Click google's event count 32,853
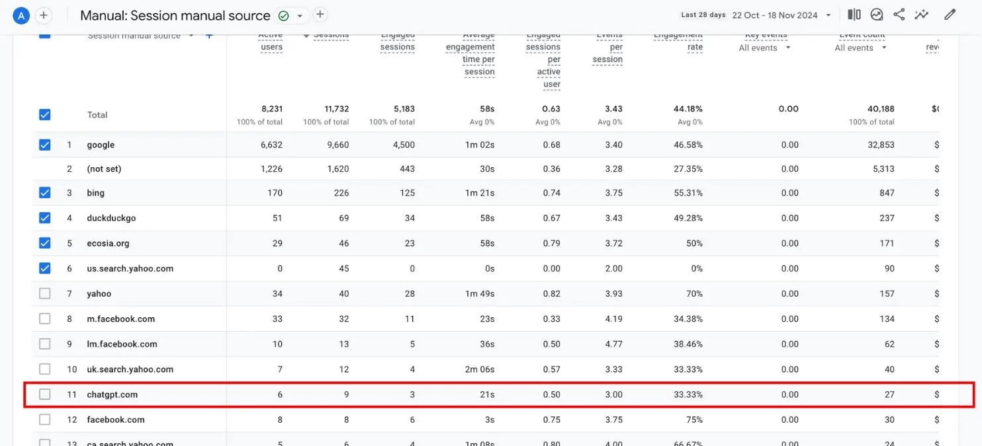The image size is (982, 446). (x=881, y=145)
